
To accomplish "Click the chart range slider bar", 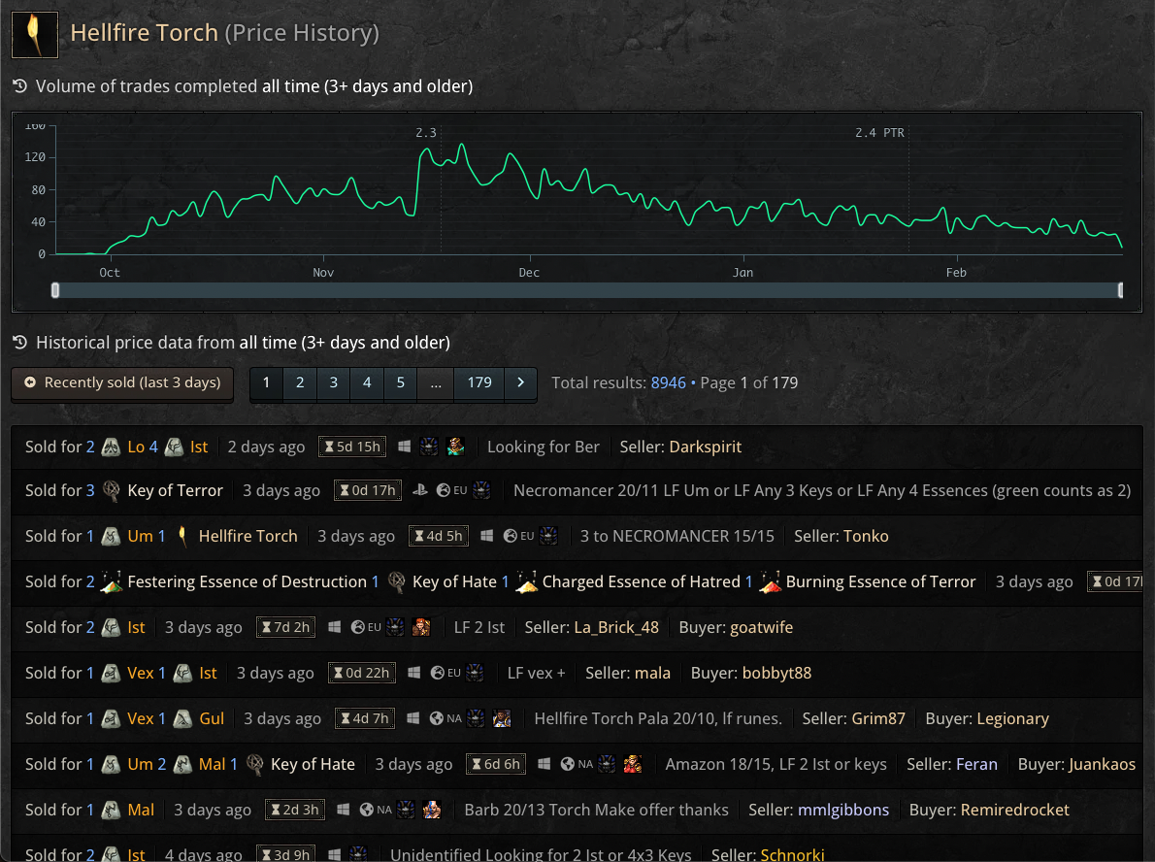I will [588, 290].
